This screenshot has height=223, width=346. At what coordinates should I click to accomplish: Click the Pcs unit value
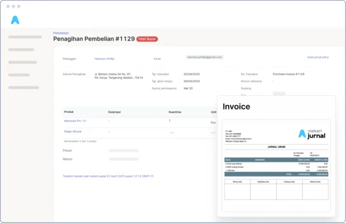point(213,123)
